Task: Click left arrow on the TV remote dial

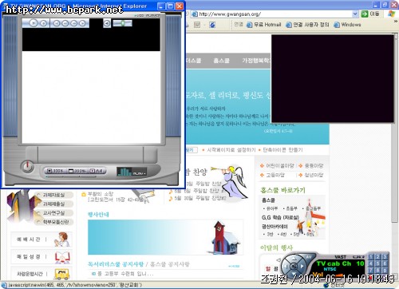Action: point(286,266)
